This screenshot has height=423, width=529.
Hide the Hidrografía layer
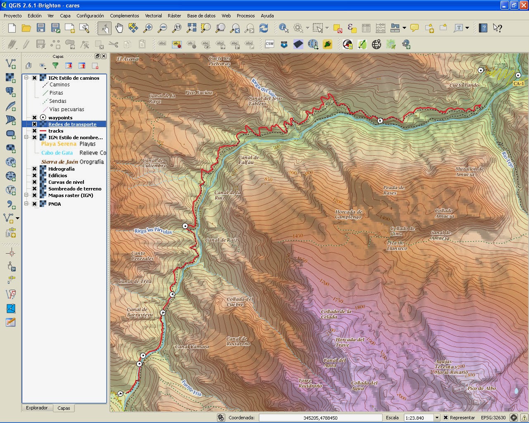(x=34, y=169)
